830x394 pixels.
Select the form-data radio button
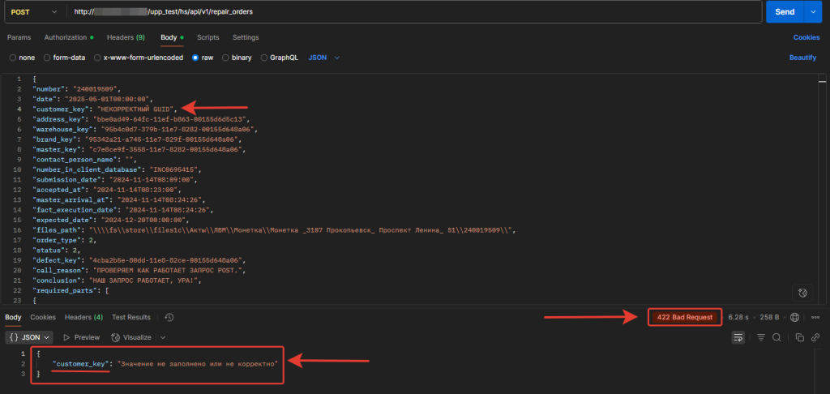pyautogui.click(x=46, y=58)
